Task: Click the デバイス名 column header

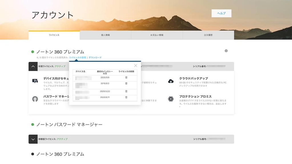Action: tap(80, 72)
